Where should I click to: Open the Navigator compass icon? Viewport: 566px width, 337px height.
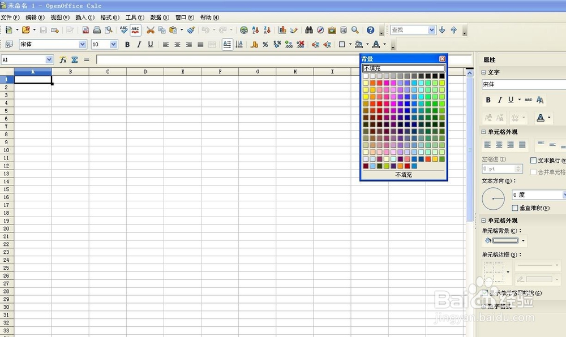[x=320, y=31]
